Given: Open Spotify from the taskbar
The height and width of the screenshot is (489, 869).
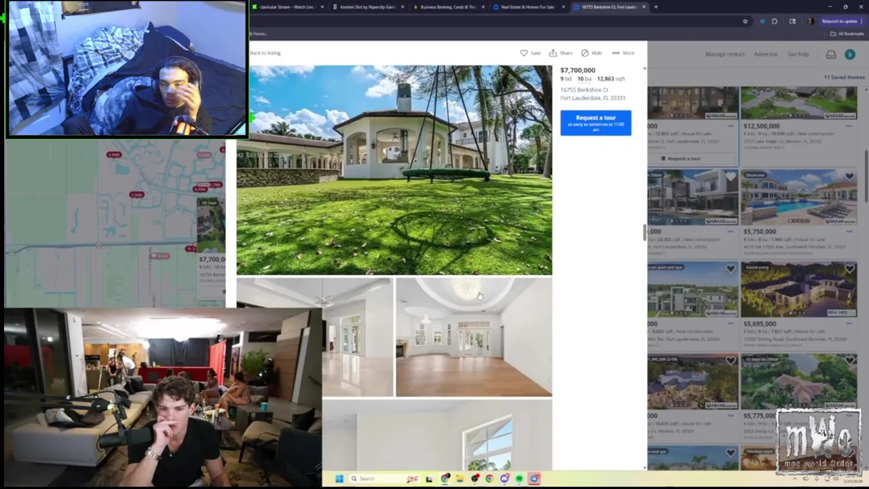Looking at the screenshot, I should pyautogui.click(x=519, y=479).
